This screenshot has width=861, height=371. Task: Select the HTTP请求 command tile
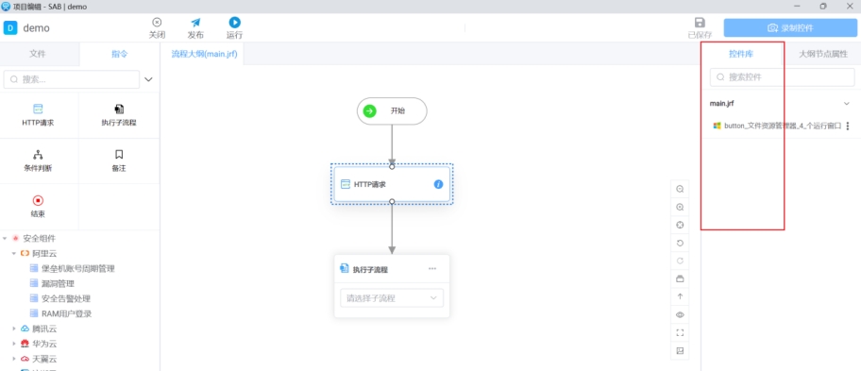tap(38, 115)
